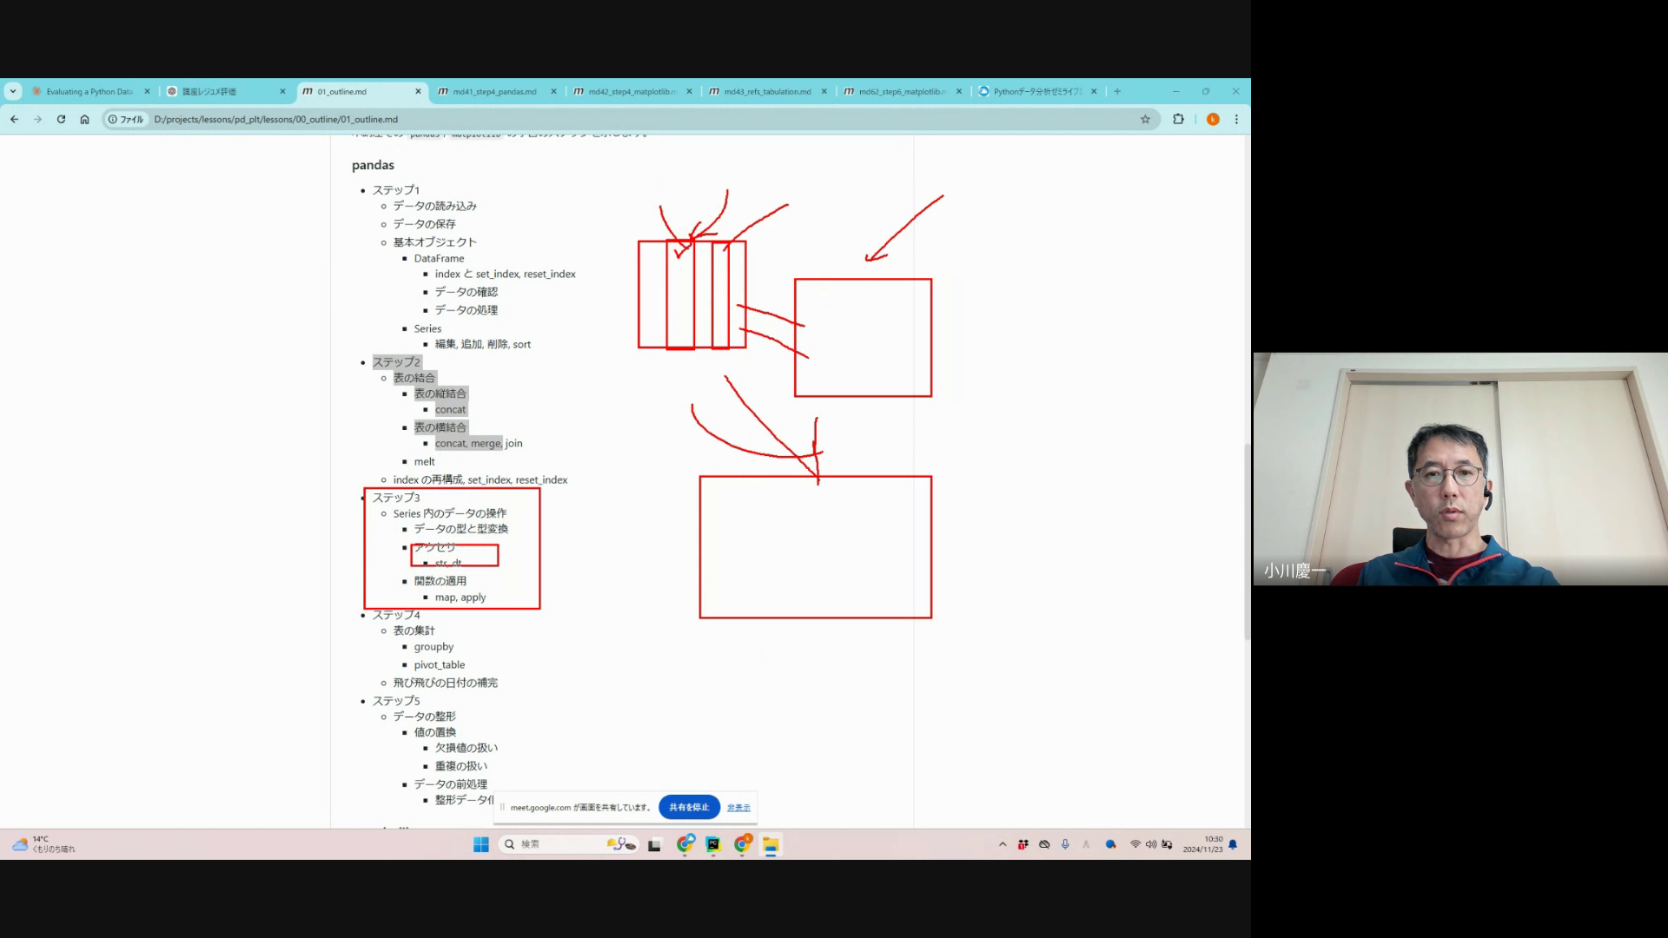Open the extensions puzzle icon
The height and width of the screenshot is (938, 1668).
pyautogui.click(x=1178, y=120)
